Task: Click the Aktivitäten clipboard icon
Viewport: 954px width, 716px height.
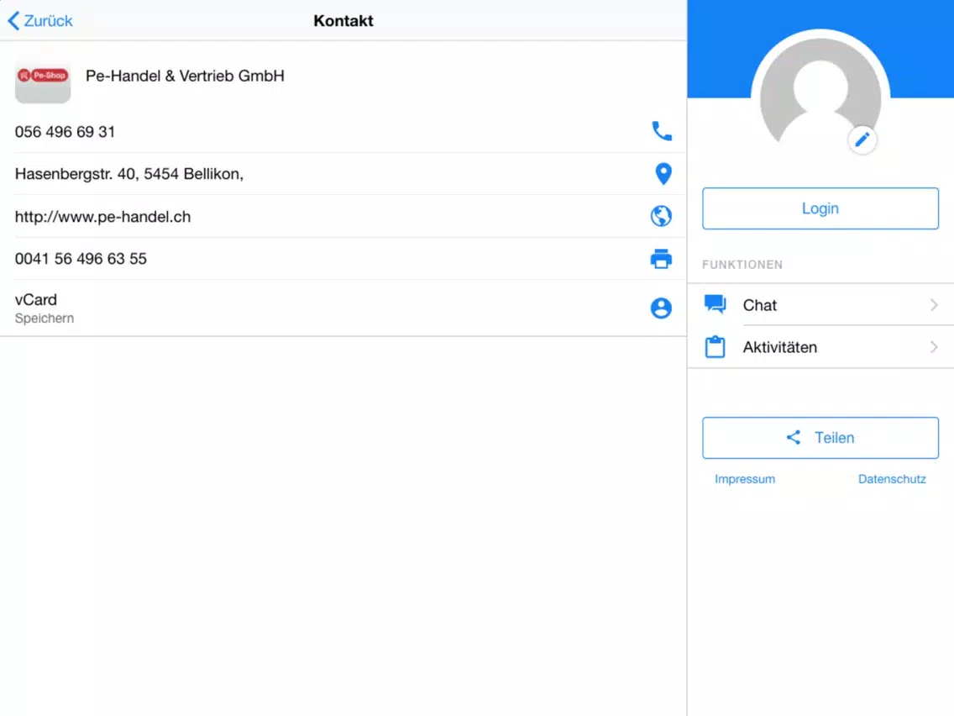Action: click(715, 346)
